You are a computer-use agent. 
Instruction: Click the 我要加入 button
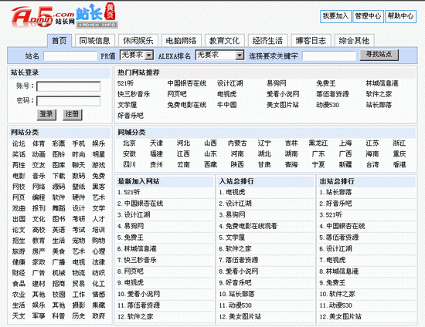[x=335, y=16]
